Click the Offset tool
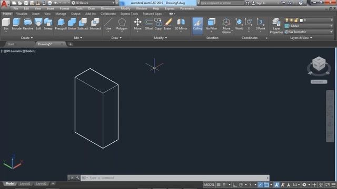 [x=148, y=24]
